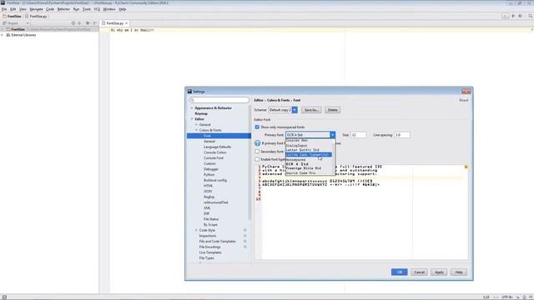Open the File menu
This screenshot has height=300, width=534.
pyautogui.click(x=4, y=9)
